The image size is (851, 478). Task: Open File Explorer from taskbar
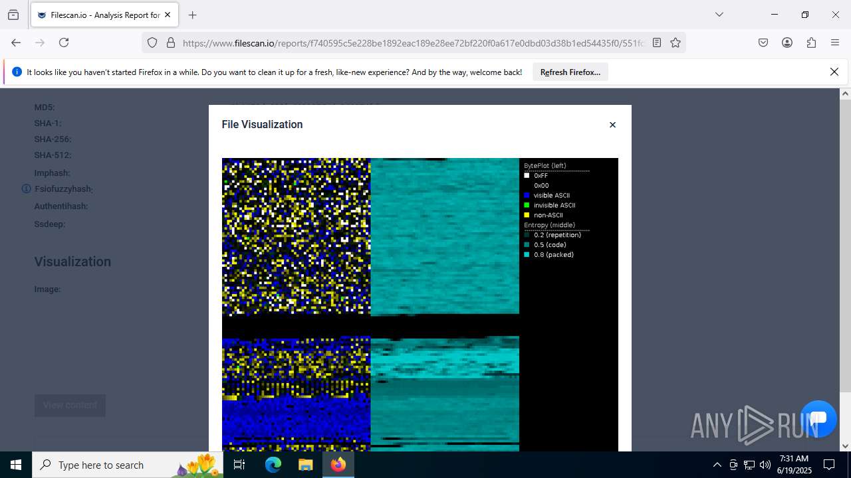click(305, 465)
